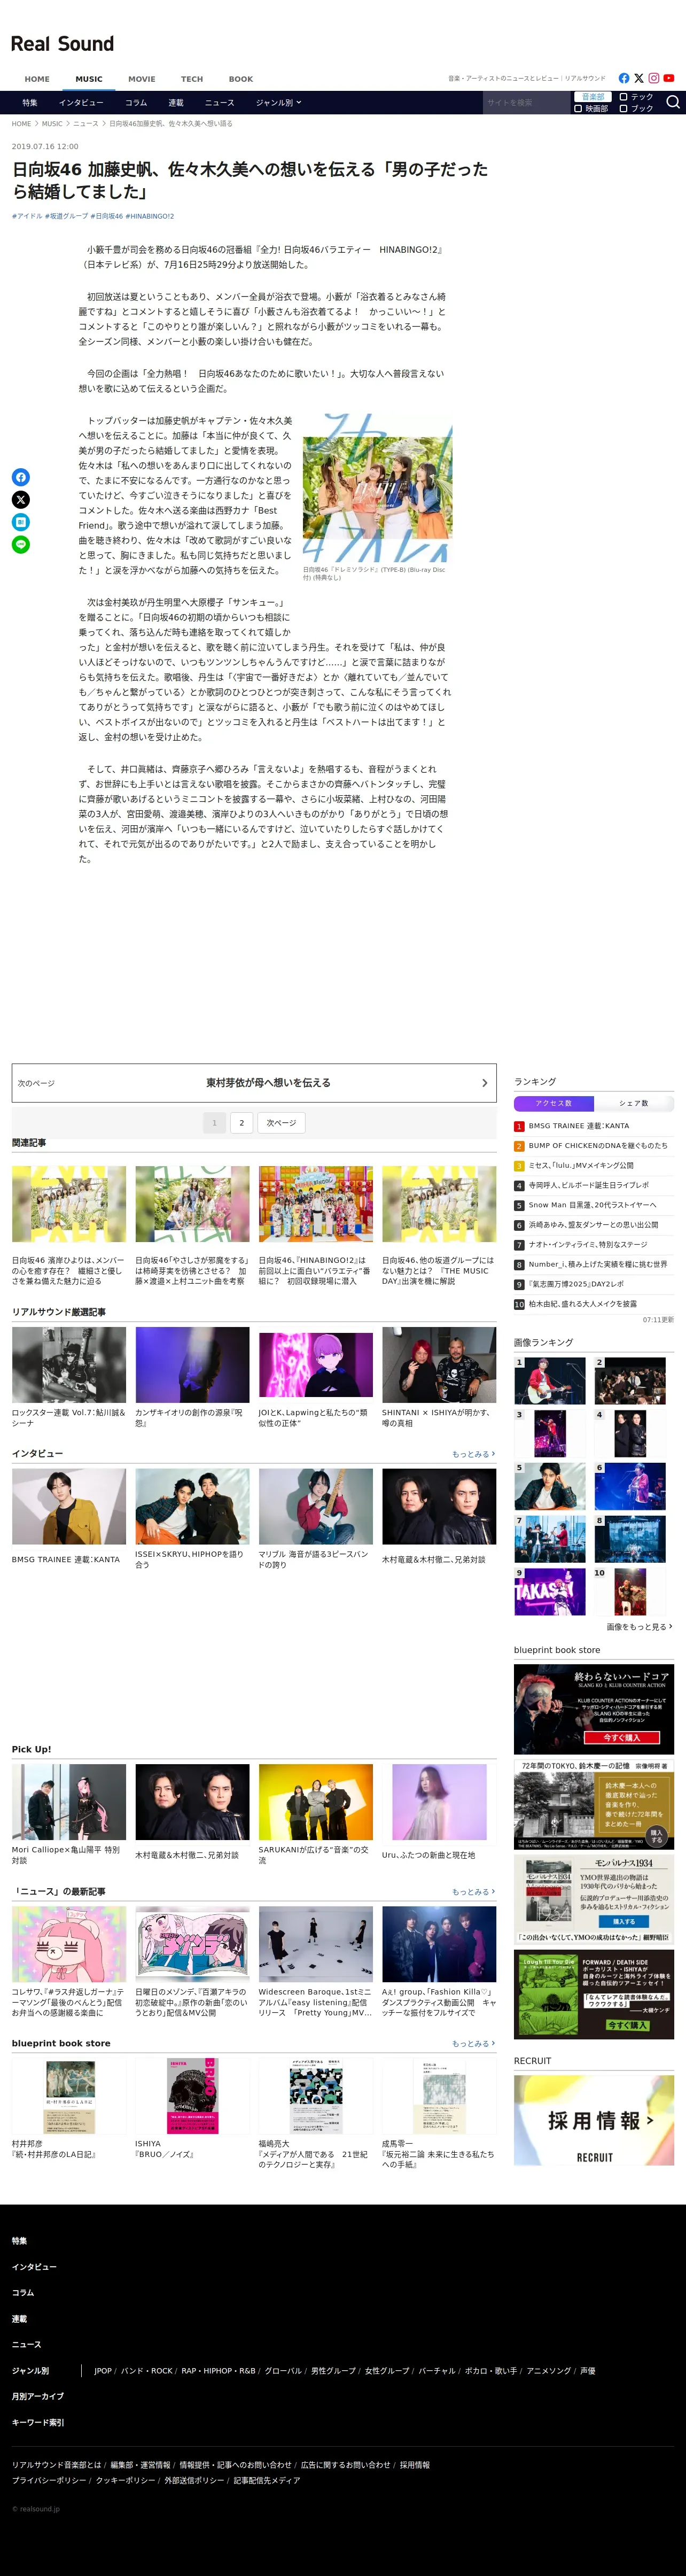Click RECRUIT 採用情報 banner

coord(594,2120)
